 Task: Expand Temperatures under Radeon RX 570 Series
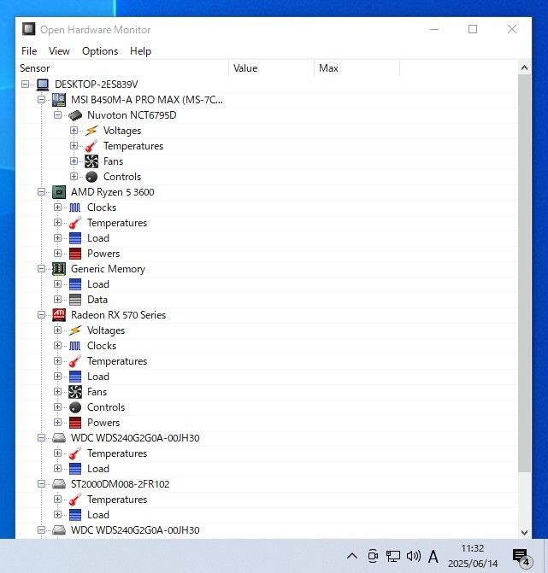[57, 360]
